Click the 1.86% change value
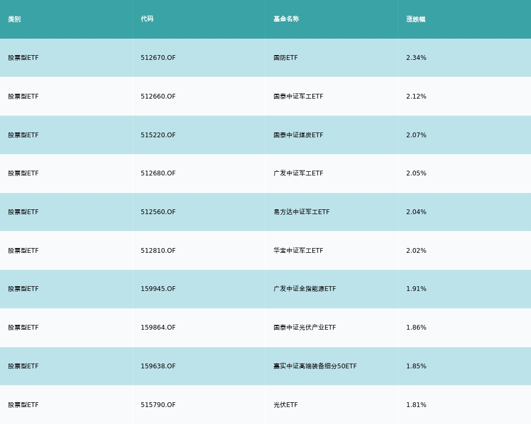 coord(416,328)
